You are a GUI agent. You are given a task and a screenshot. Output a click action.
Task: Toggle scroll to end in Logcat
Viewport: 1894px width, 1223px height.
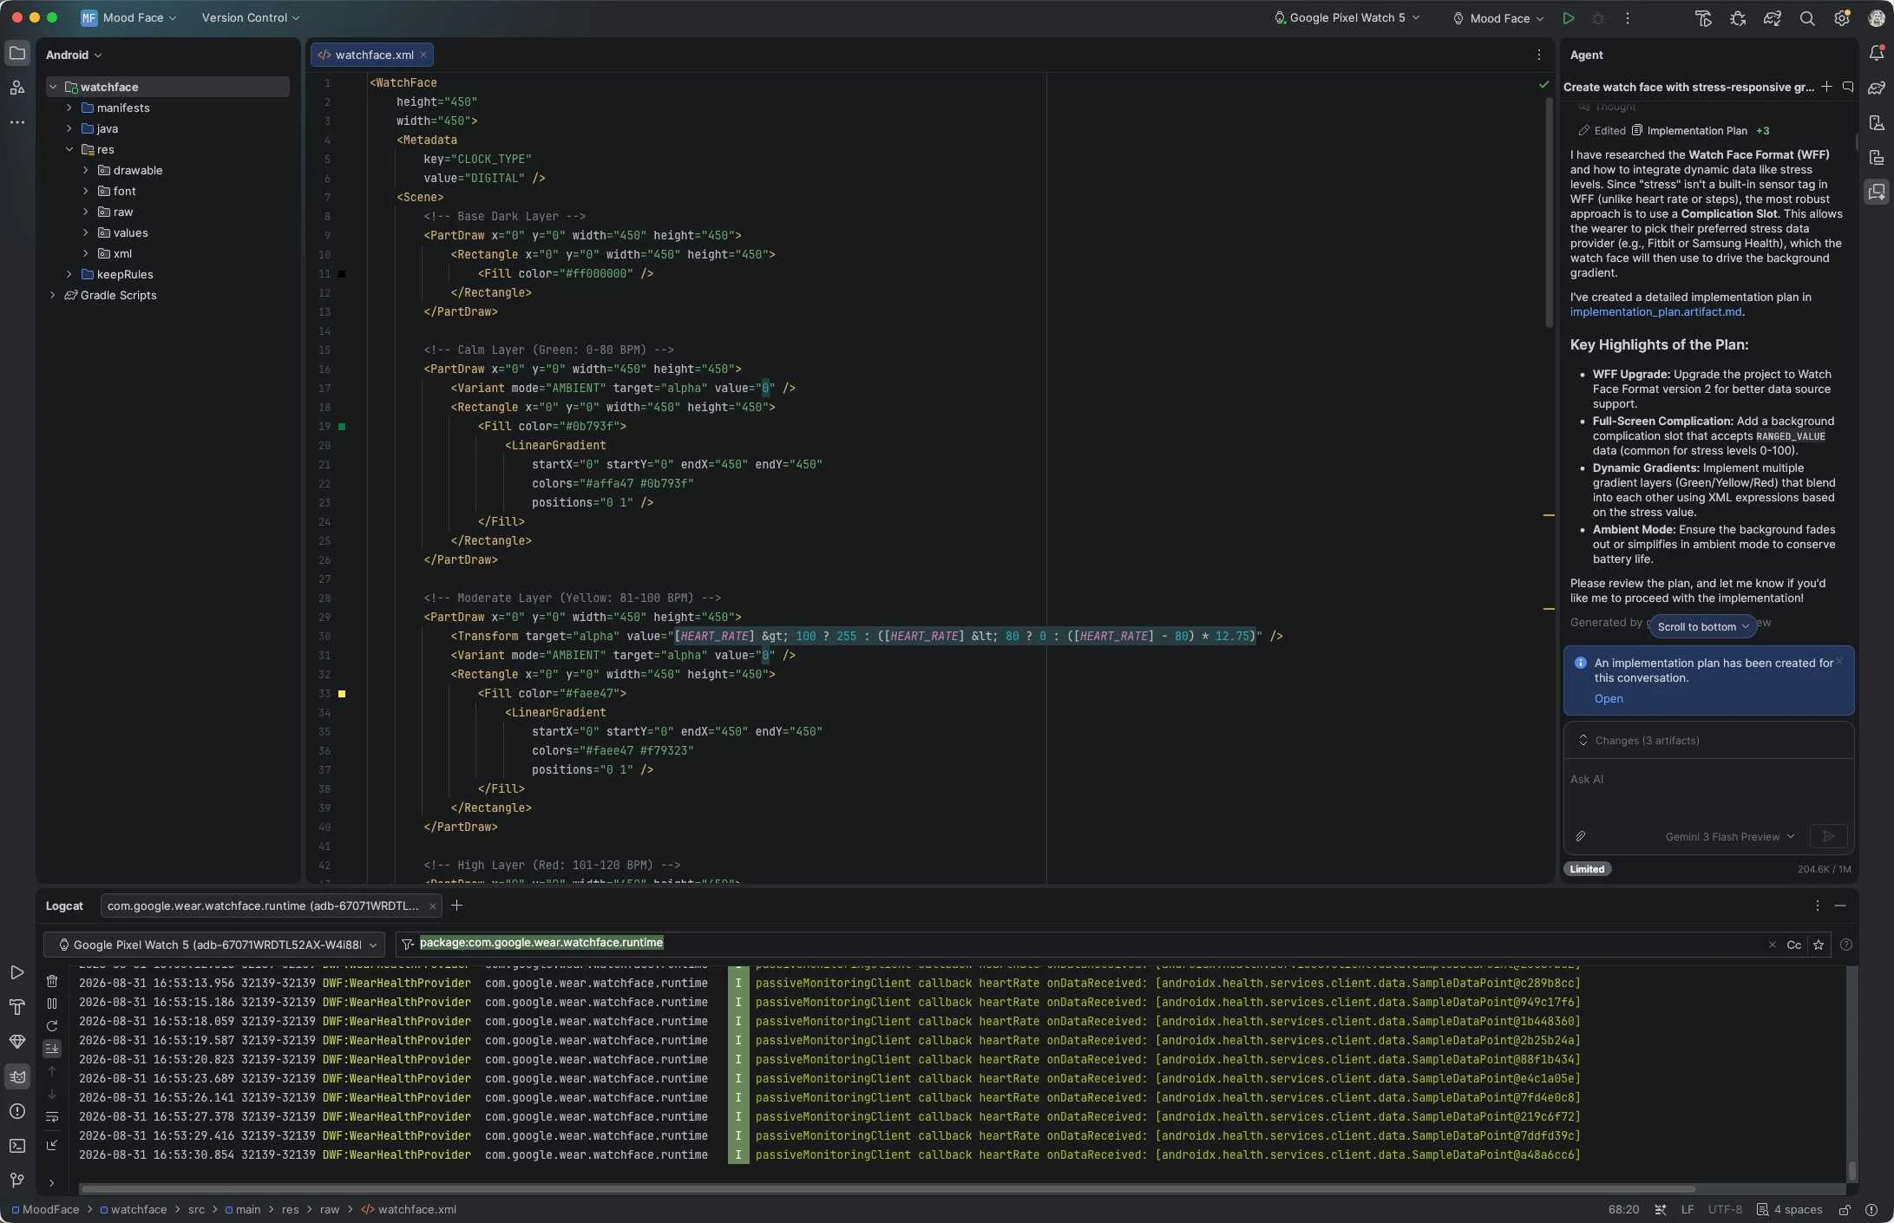52,1049
